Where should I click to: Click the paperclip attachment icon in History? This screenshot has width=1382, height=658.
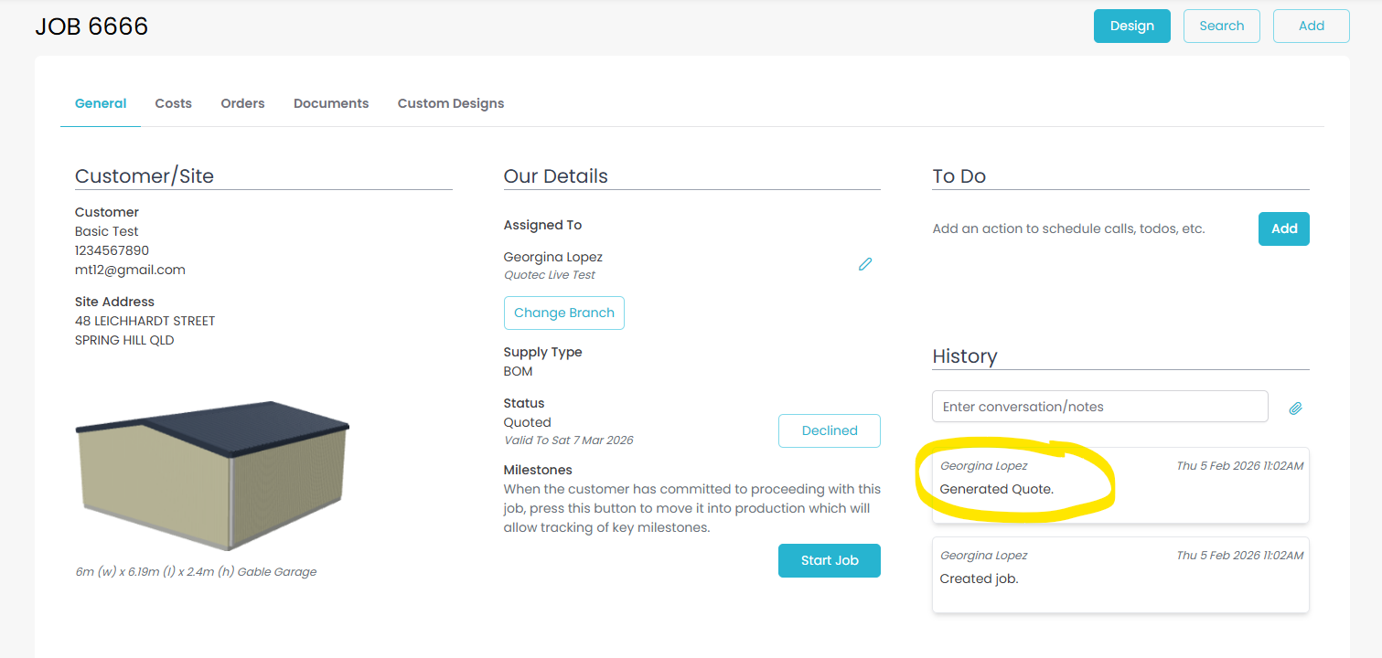(x=1295, y=408)
